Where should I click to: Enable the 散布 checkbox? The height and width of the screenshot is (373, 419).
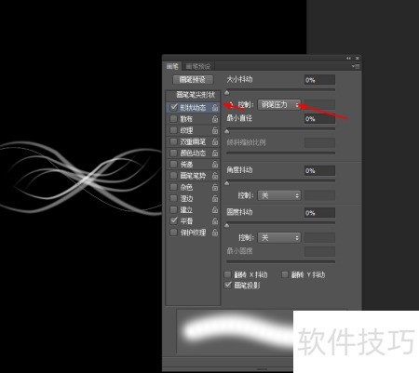click(x=174, y=119)
